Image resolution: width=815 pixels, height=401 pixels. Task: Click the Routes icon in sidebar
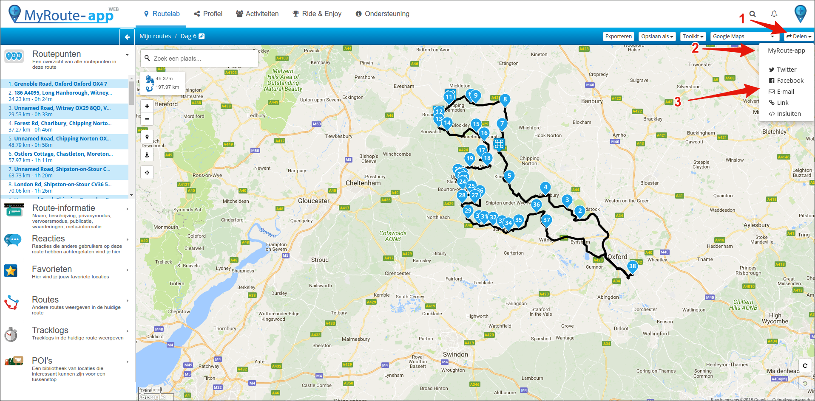pyautogui.click(x=11, y=302)
